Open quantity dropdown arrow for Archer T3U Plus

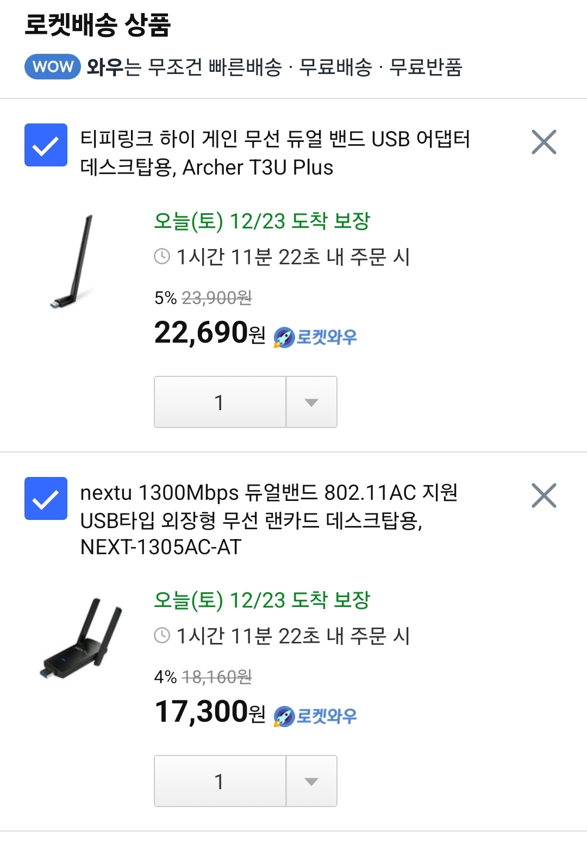coord(311,402)
